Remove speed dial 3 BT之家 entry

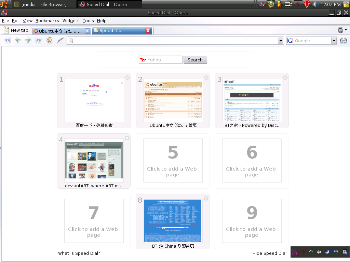click(x=285, y=77)
